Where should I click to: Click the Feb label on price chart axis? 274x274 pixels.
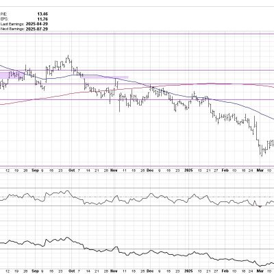coord(225,171)
